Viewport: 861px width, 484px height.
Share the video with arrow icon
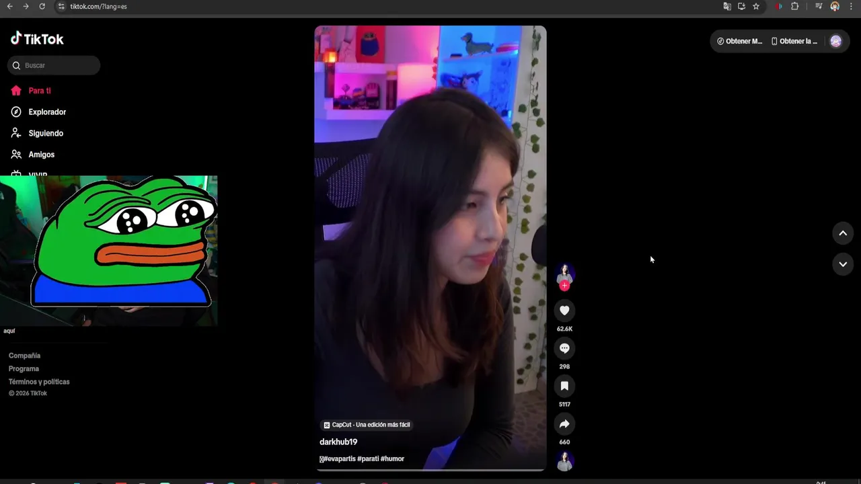tap(564, 424)
